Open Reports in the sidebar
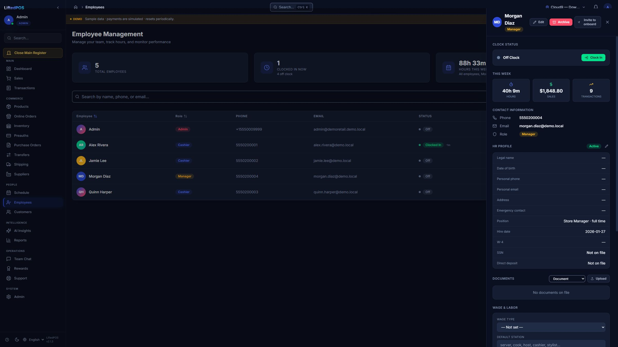 [33, 240]
